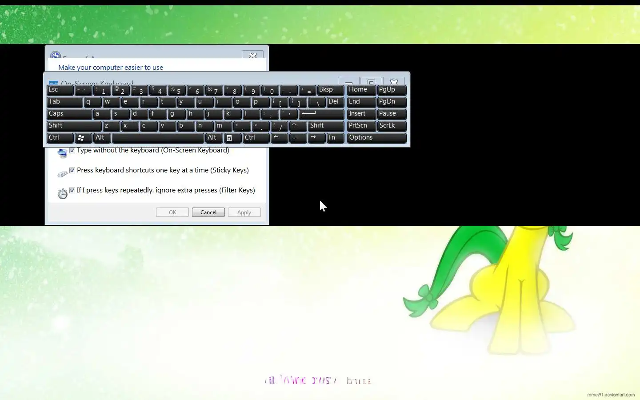
Task: Click the equals key
Action: (308, 90)
